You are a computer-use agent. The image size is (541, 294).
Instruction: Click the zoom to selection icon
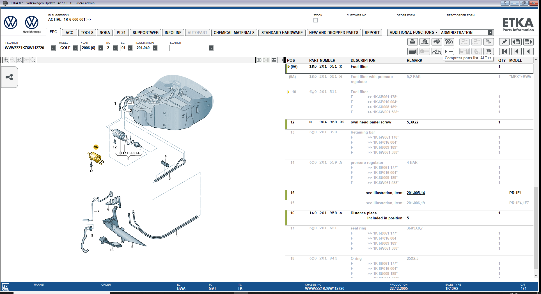click(20, 60)
